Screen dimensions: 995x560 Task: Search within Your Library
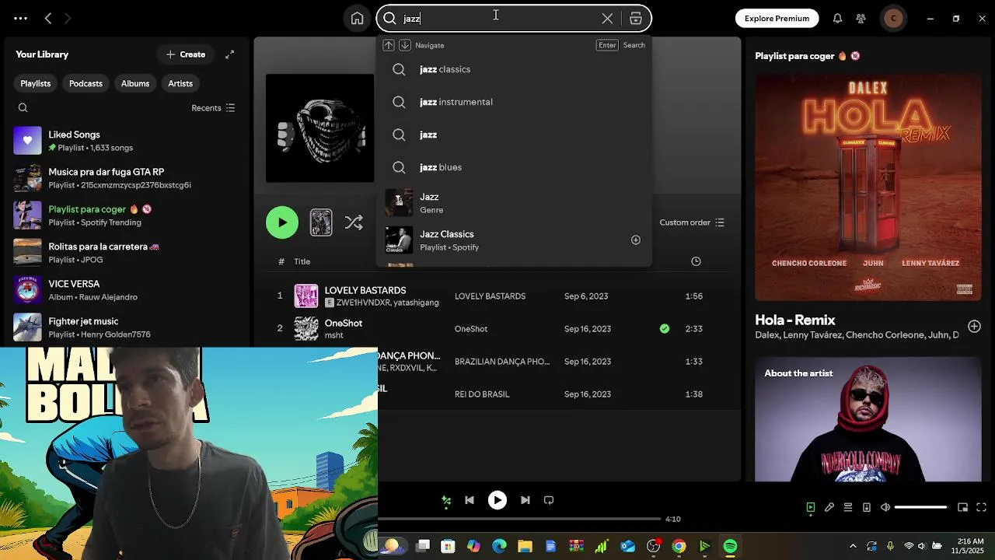tap(23, 108)
